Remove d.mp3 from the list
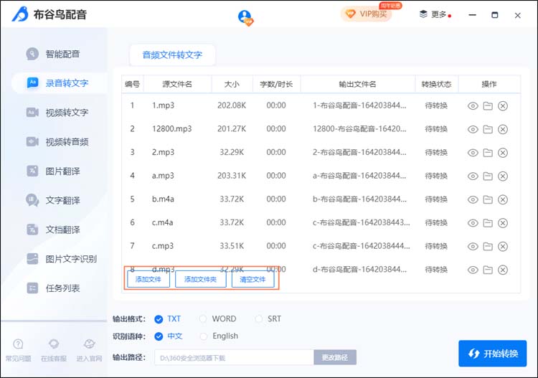Screen dimensions: 538x378 pos(503,270)
